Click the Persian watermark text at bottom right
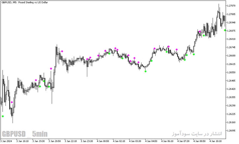Viewport: 239px width, 144px height. (197, 134)
